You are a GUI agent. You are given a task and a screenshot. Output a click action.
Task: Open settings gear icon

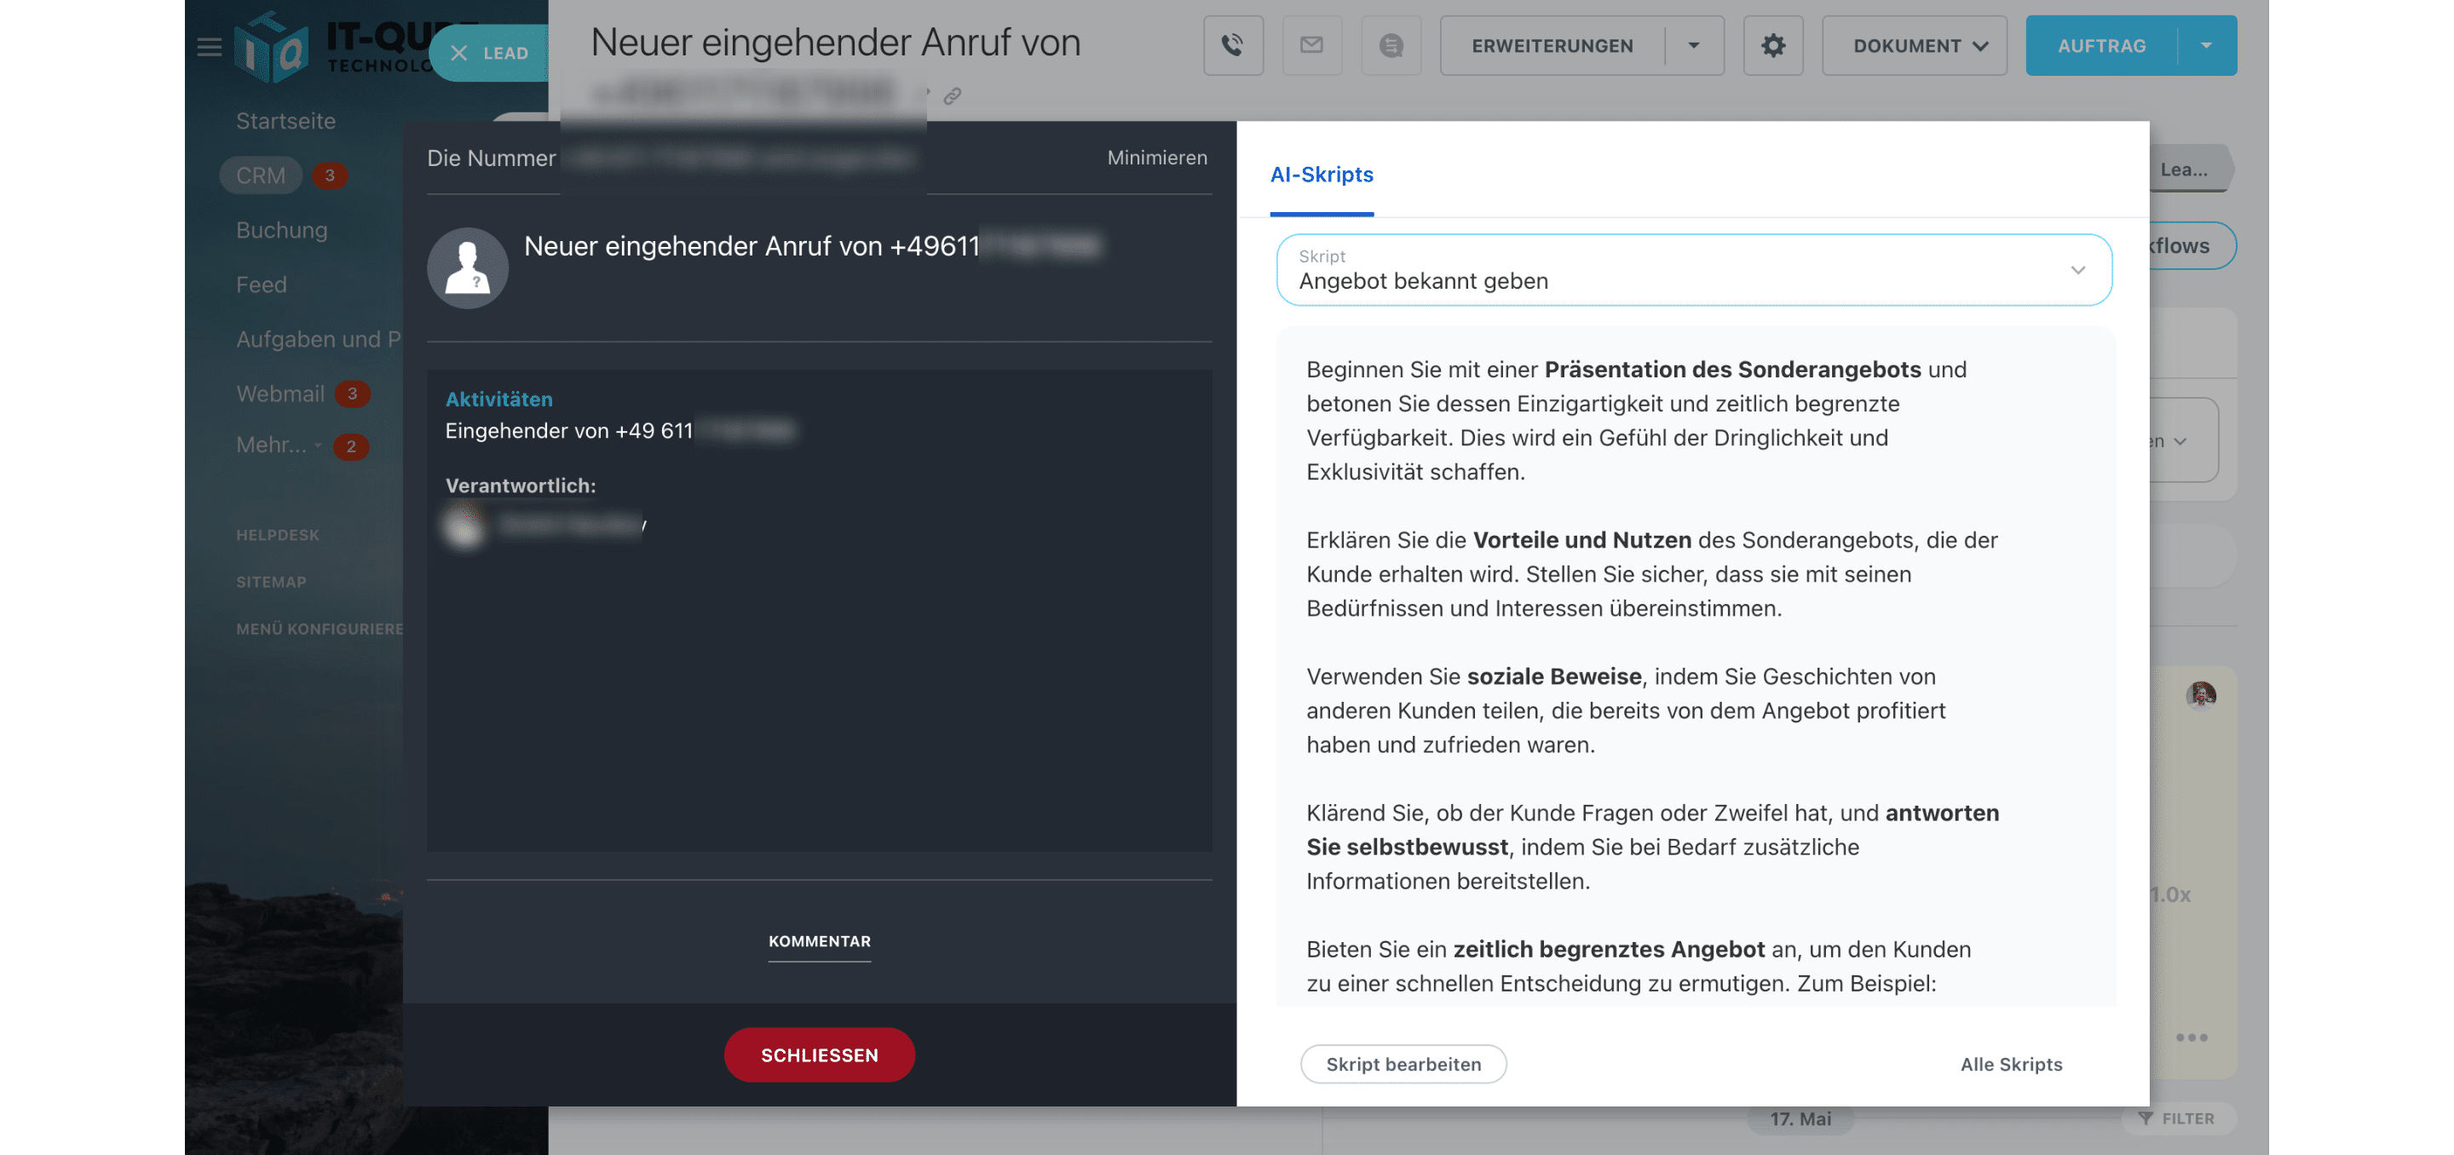(1773, 46)
